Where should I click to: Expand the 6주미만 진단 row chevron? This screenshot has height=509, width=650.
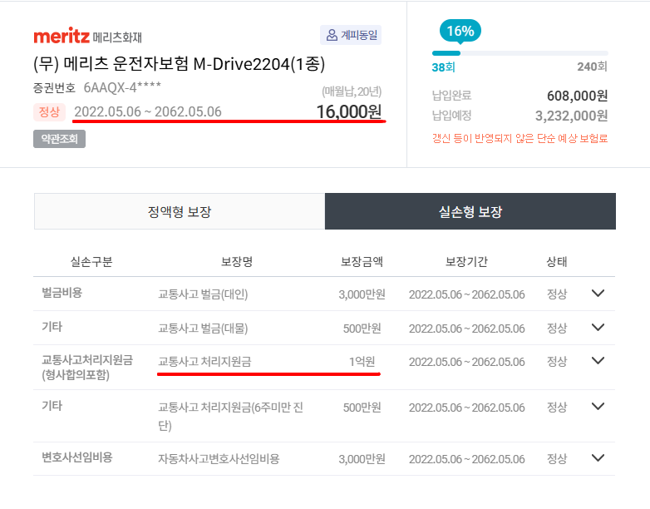click(x=598, y=406)
